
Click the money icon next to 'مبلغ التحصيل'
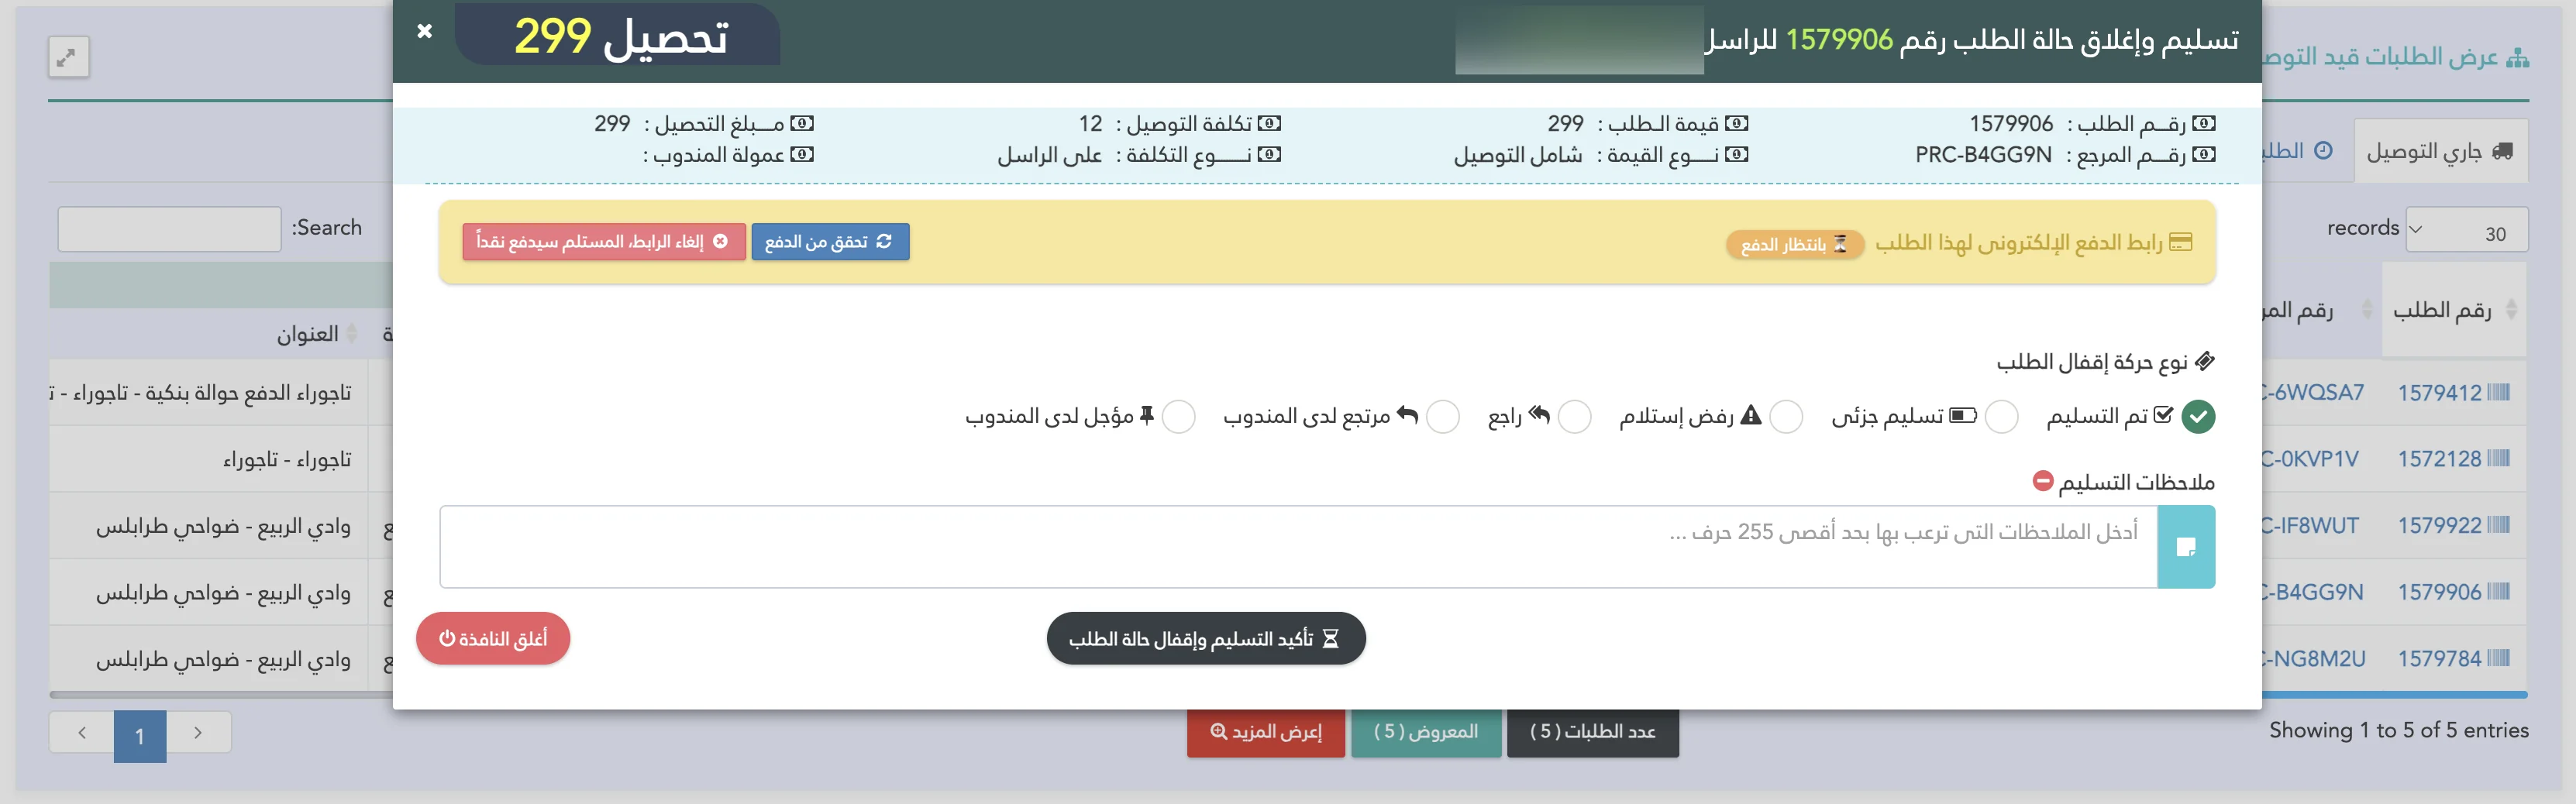pyautogui.click(x=802, y=124)
